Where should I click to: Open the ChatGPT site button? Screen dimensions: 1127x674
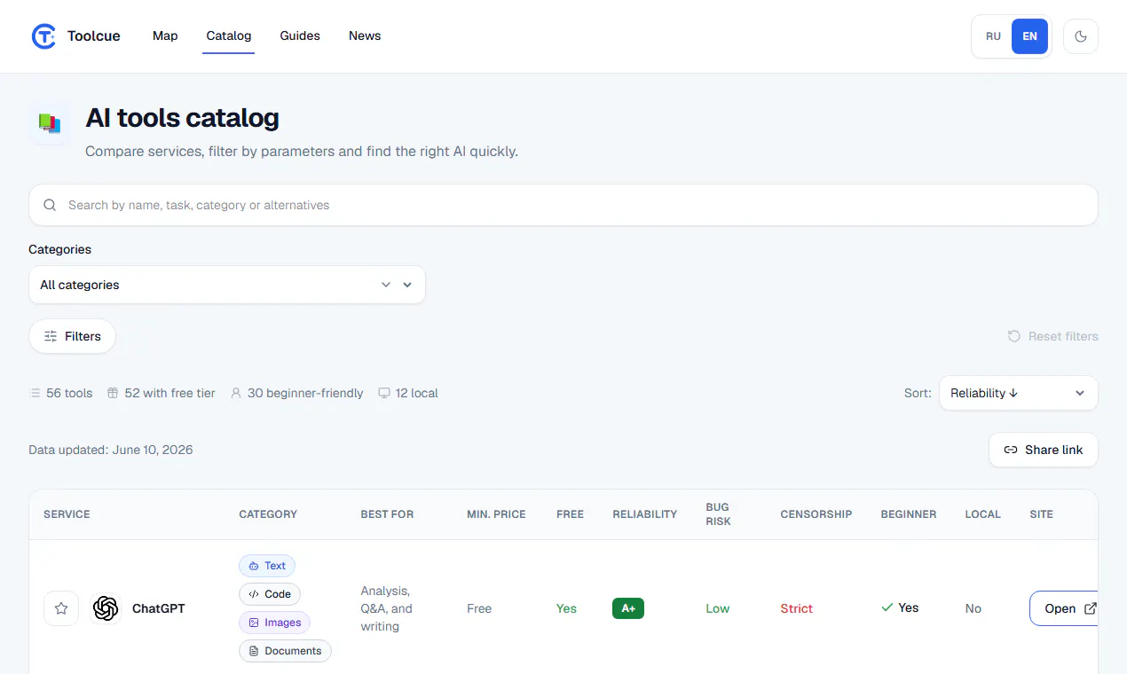tap(1064, 608)
